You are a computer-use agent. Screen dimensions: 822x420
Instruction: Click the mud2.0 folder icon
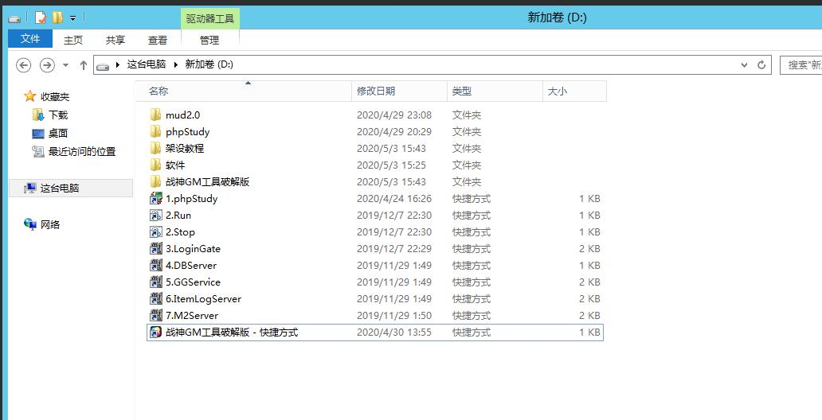coord(156,115)
